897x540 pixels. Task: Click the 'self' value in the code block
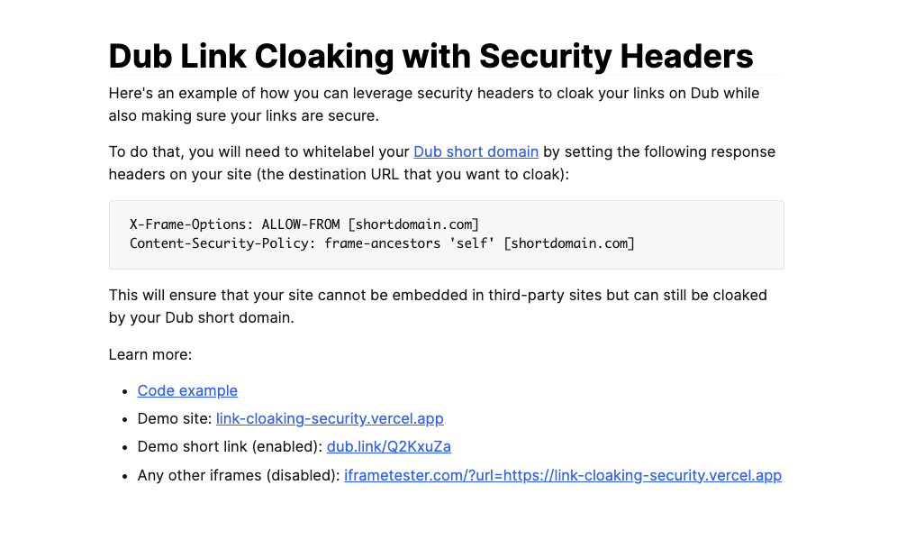tap(471, 243)
